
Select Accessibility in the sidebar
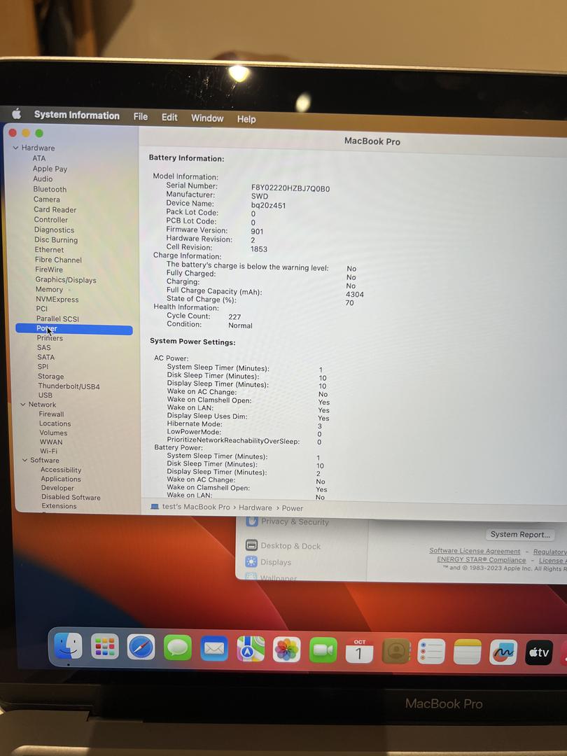pos(61,470)
